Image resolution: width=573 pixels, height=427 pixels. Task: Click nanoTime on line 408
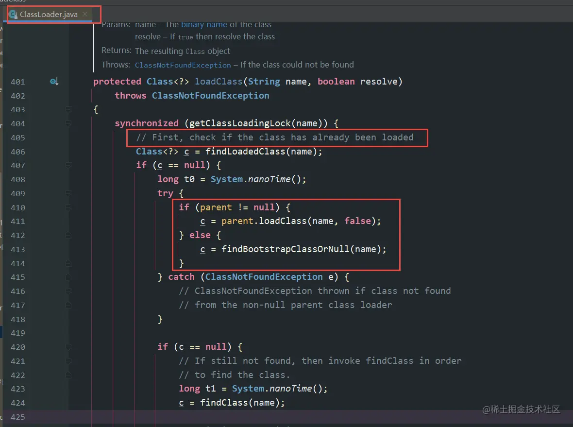coord(270,179)
